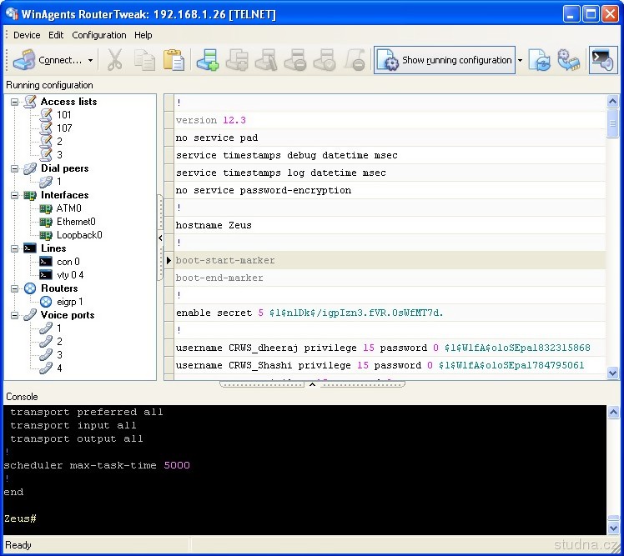Image resolution: width=624 pixels, height=556 pixels.
Task: Click the configuration pane scroll down arrow
Action: (613, 373)
